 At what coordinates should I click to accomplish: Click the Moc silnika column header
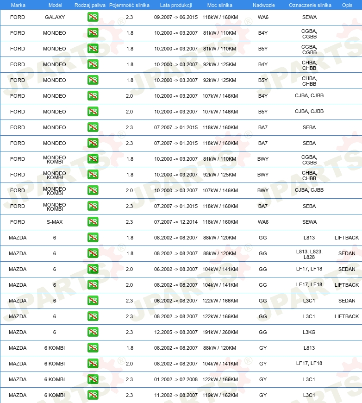tap(220, 5)
